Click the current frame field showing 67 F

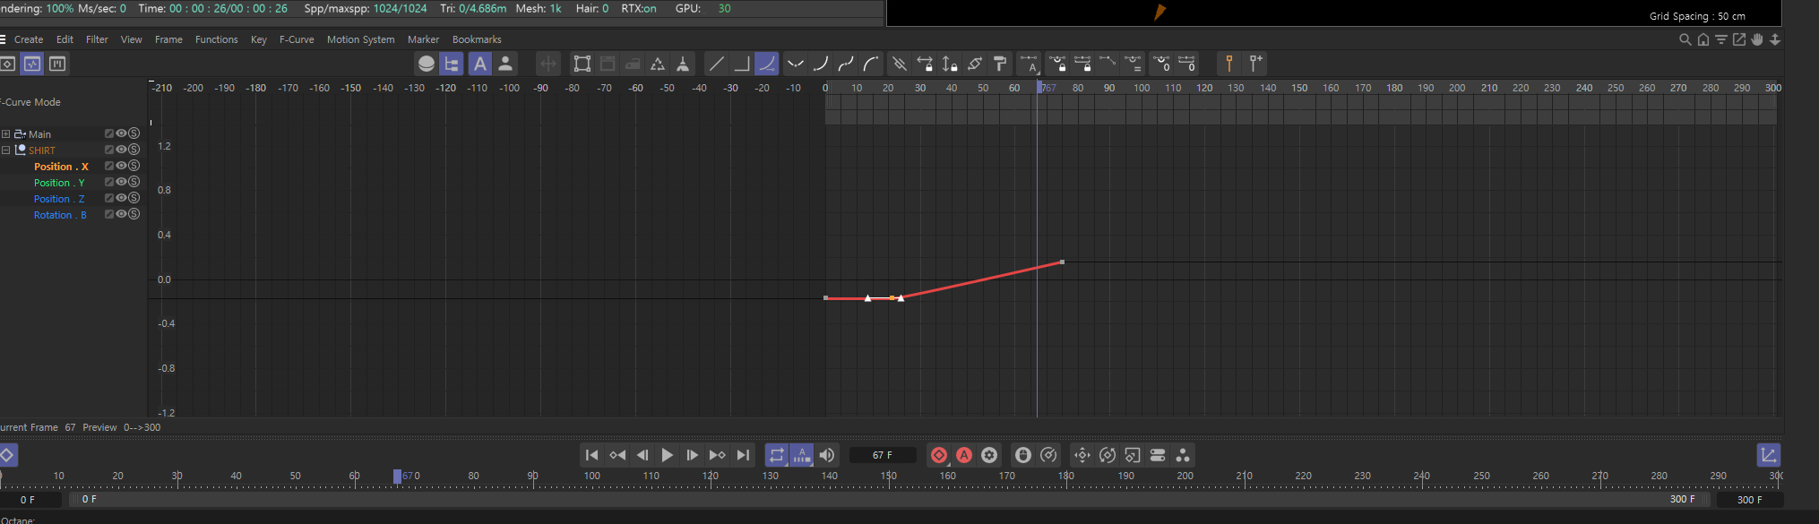[x=883, y=455]
